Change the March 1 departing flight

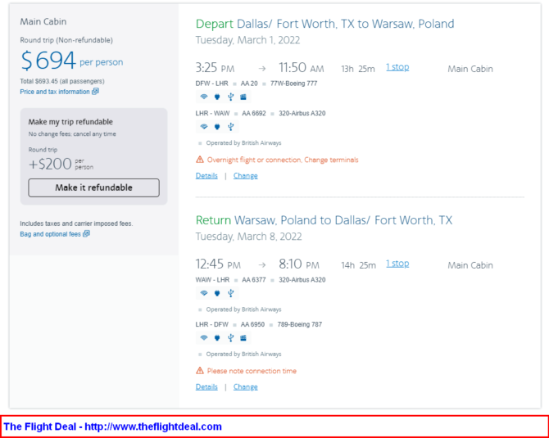coord(246,176)
